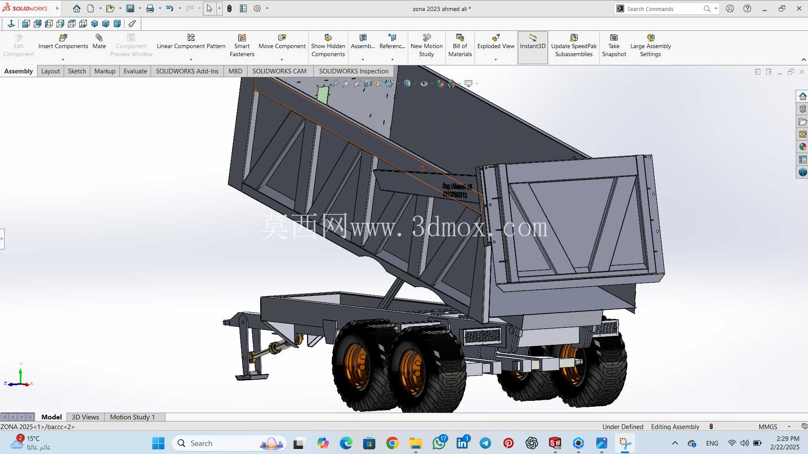Click the Search Commands input field

[663, 8]
